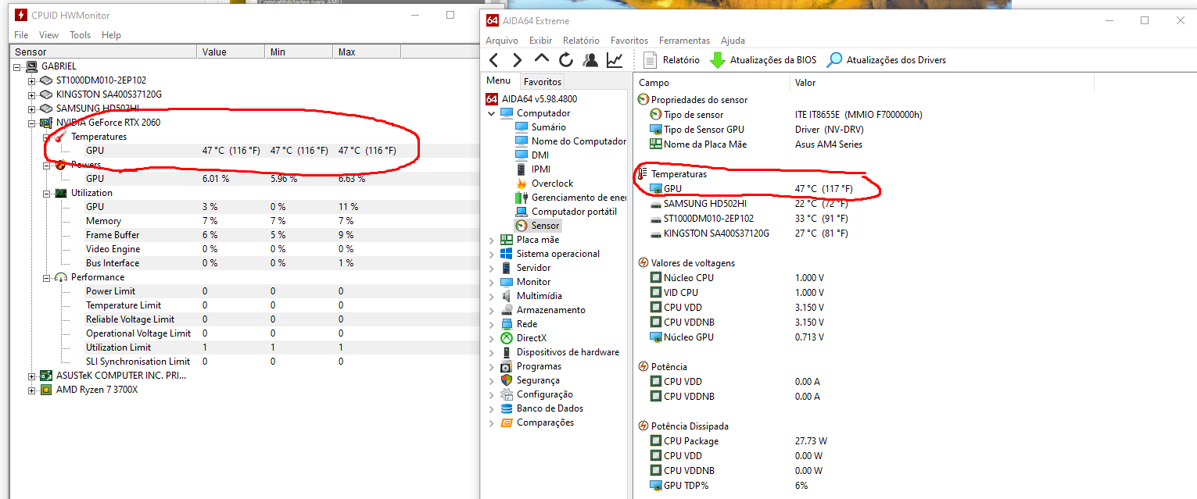The height and width of the screenshot is (499, 1197).
Task: Click the magnifier icon for driver updates
Action: tap(835, 60)
